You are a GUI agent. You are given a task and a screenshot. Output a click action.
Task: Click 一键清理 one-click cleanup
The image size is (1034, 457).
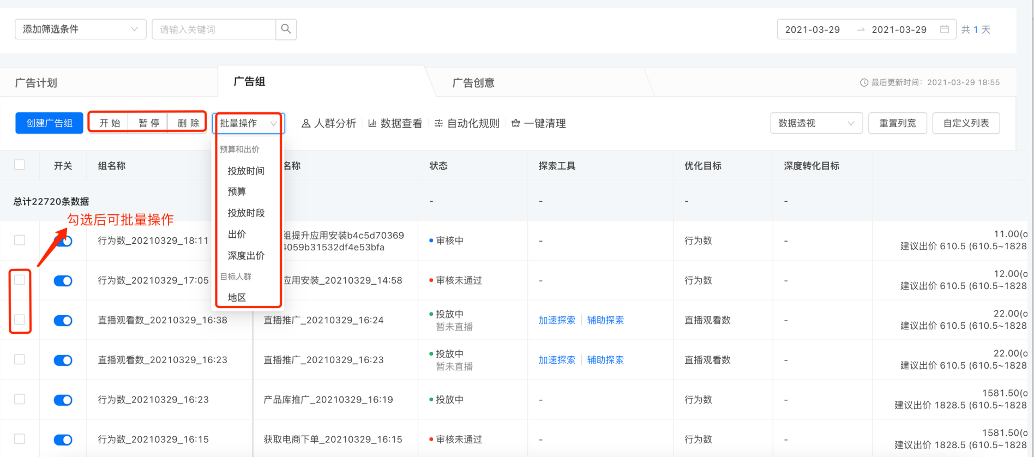coord(539,124)
